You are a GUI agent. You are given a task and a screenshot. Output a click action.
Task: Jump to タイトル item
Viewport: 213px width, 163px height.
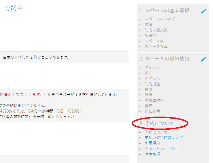point(152,67)
